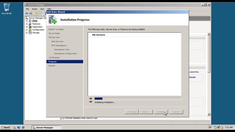Click the Refresh disabled status icon
This screenshot has height=132, width=235.
pyautogui.click(x=63, y=118)
